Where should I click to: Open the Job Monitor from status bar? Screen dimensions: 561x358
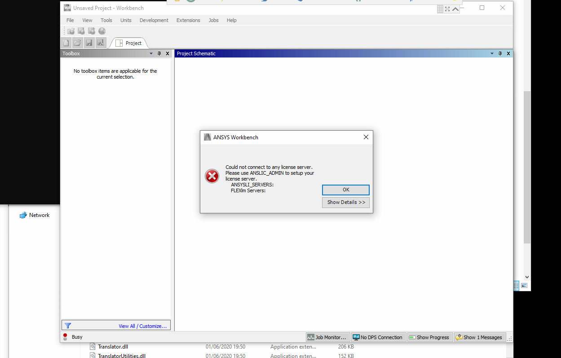328,337
